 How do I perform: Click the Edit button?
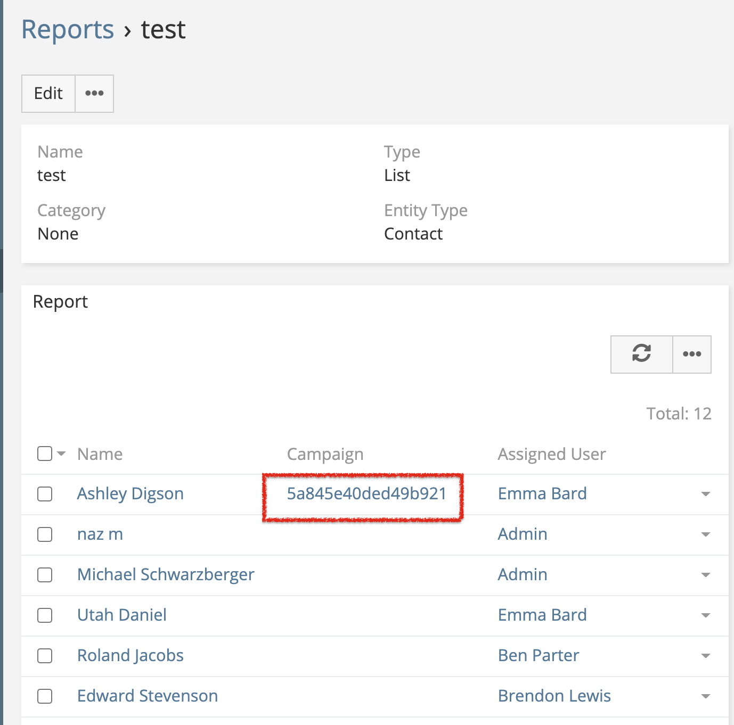(x=48, y=94)
